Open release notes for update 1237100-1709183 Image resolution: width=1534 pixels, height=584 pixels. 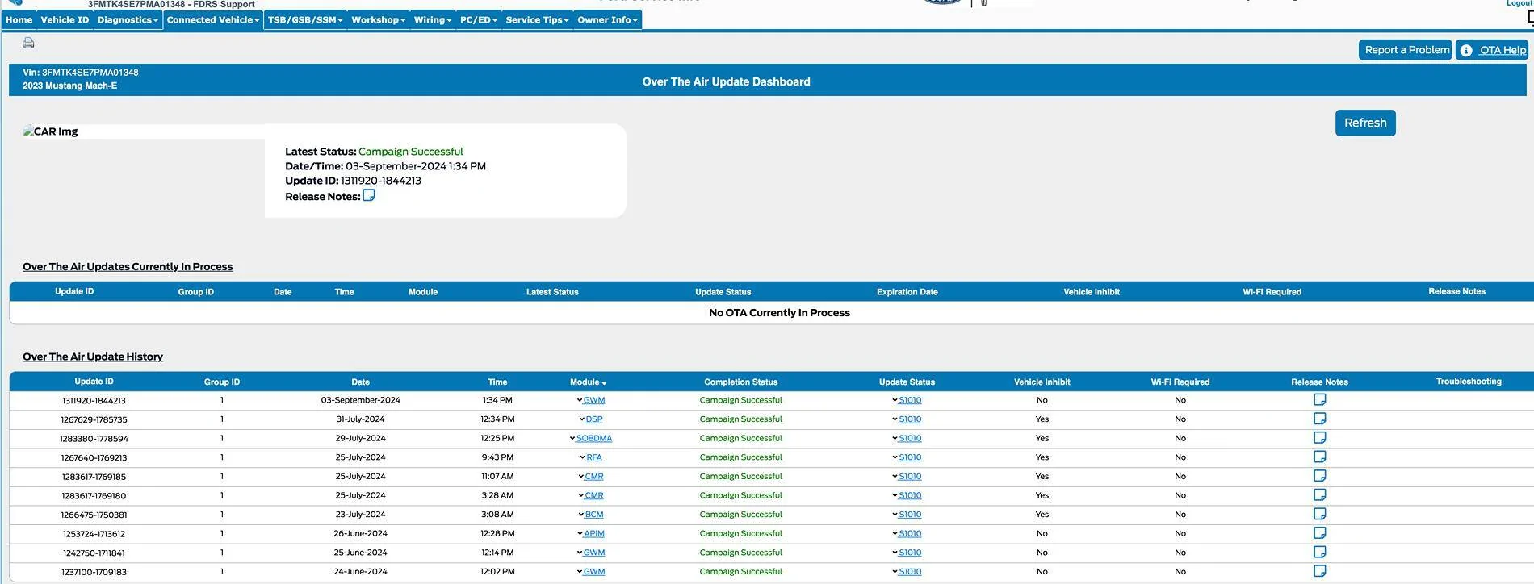click(x=1320, y=571)
